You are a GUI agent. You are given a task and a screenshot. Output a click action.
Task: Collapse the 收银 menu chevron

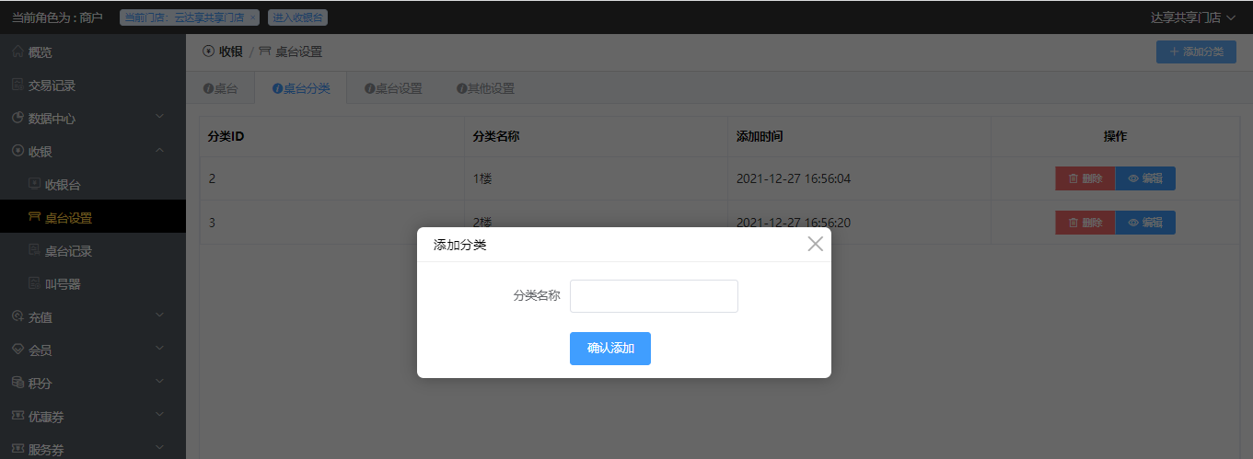[x=159, y=150]
